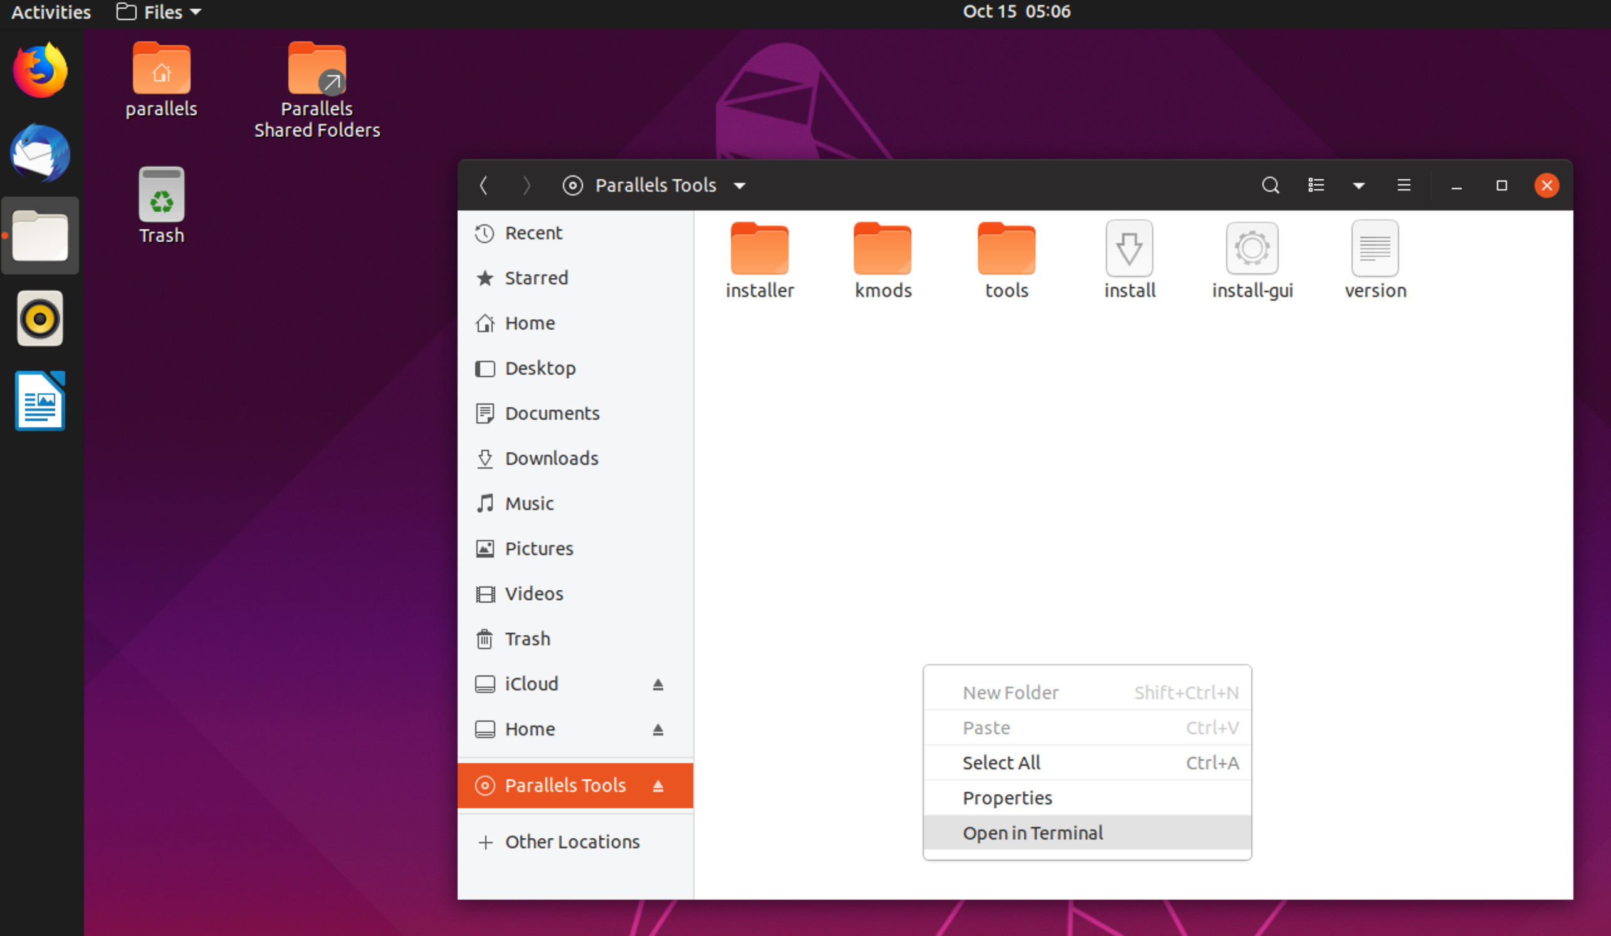Choose Open in Terminal menu entry
Screen dimensions: 1611x936
(1032, 833)
